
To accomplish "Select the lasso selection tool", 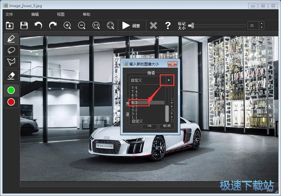I will coord(11,50).
